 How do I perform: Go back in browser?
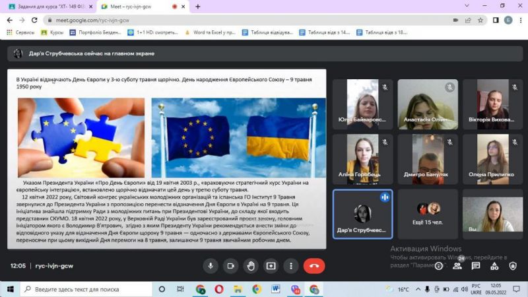point(9,20)
